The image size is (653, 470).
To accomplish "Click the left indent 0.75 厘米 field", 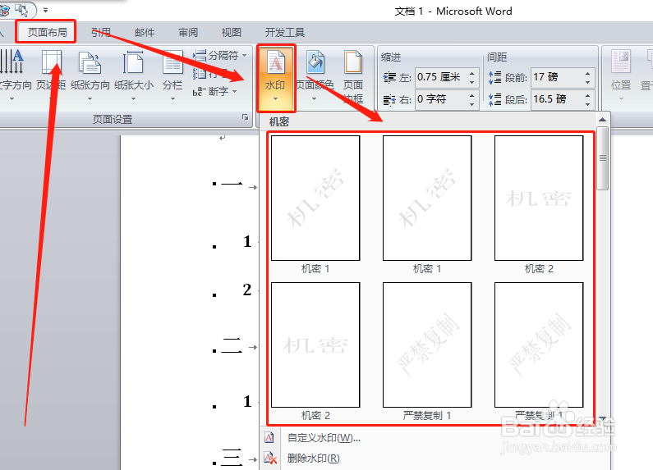I will pos(441,77).
